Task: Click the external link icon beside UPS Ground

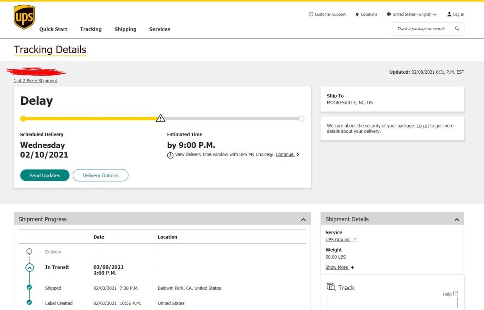Action: point(354,240)
